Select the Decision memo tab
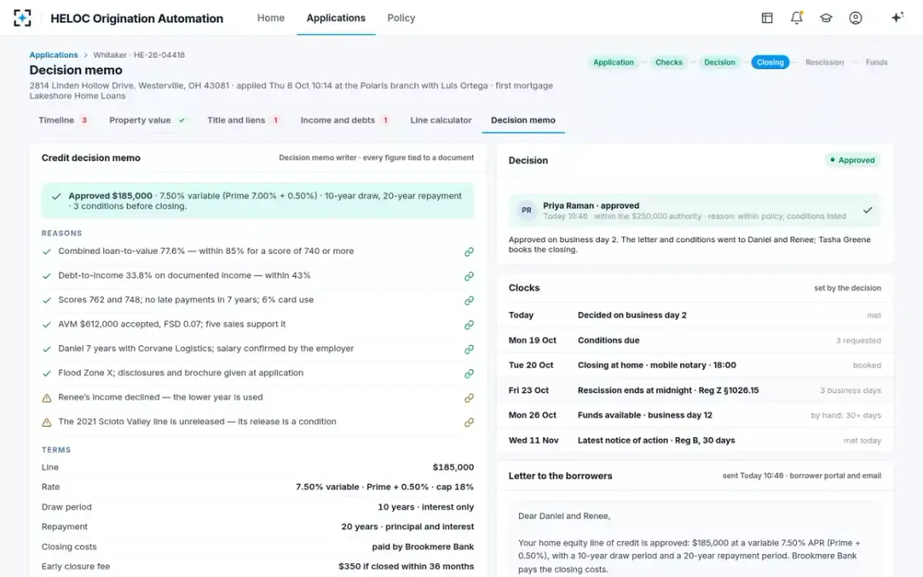 523,120
